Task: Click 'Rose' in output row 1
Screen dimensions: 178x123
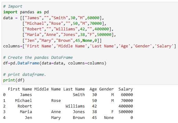Action: 56,101
